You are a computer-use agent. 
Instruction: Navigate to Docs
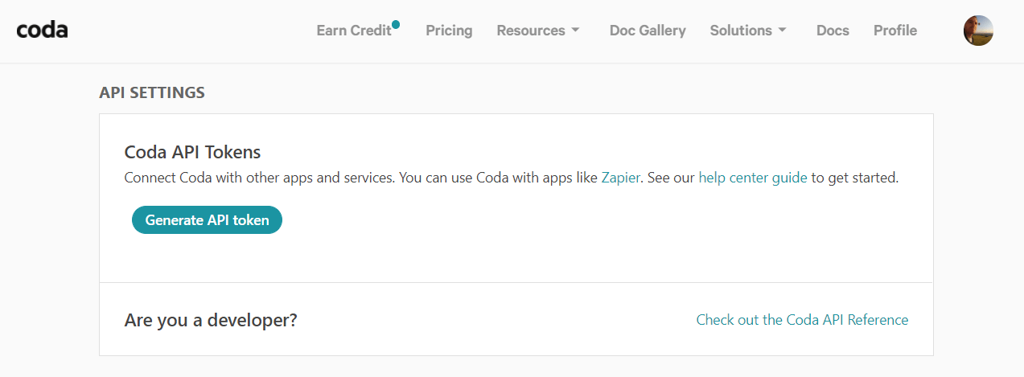[833, 31]
